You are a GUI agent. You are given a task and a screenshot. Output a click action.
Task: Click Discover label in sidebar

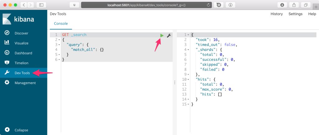21,33
